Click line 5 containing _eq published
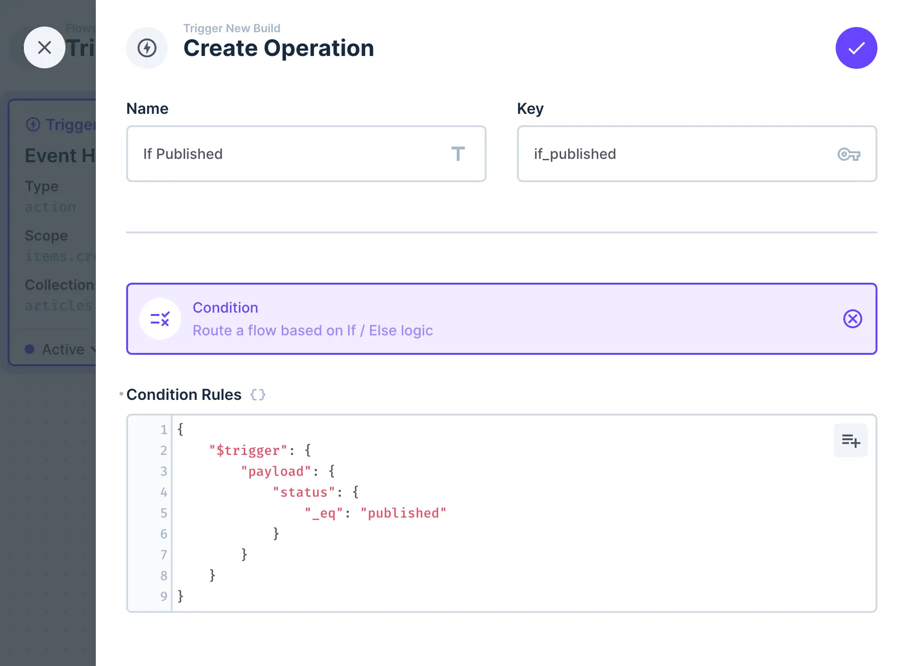The height and width of the screenshot is (666, 904). tap(375, 513)
